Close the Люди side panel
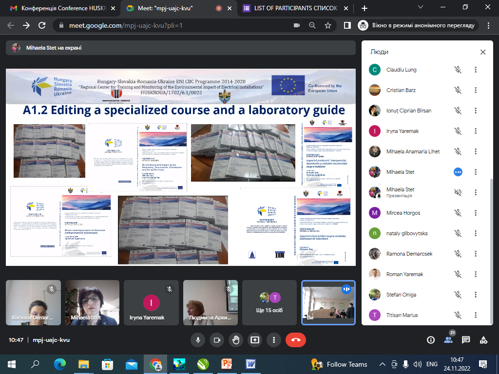Screen dimensions: 499x374 click(483, 52)
